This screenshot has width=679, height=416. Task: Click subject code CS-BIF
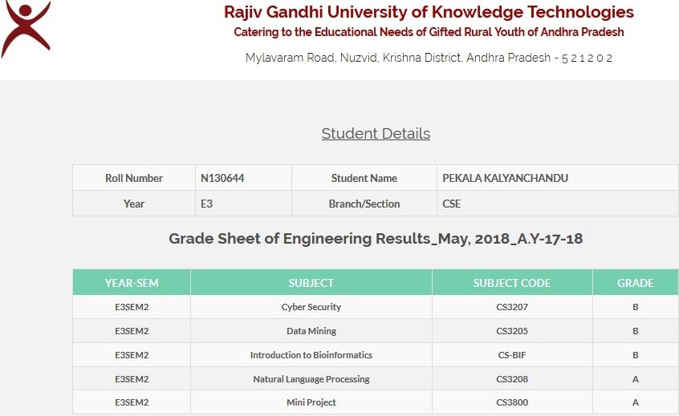pyautogui.click(x=512, y=355)
